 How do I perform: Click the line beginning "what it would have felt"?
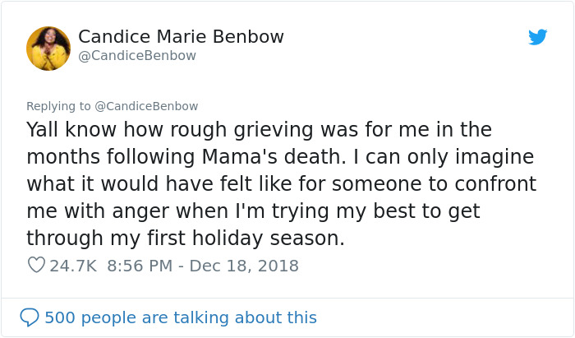(281, 184)
